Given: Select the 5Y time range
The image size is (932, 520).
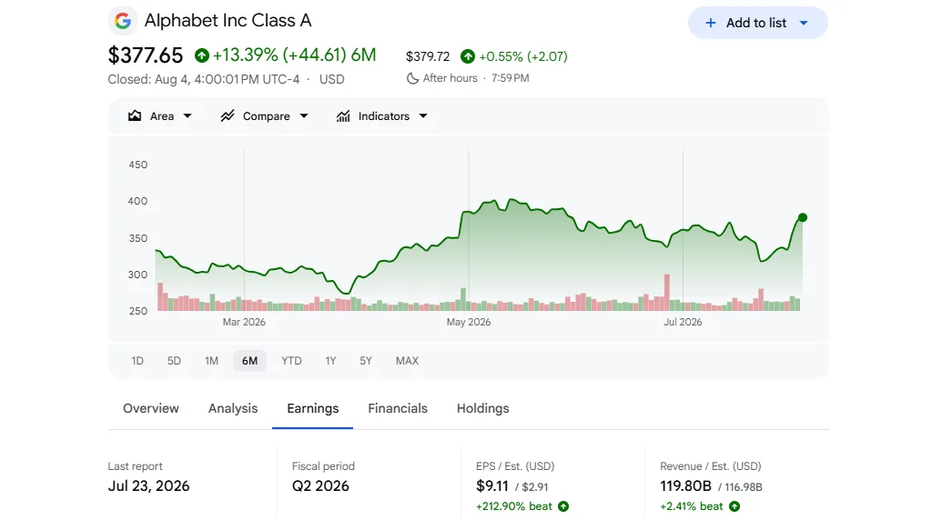Looking at the screenshot, I should (366, 361).
